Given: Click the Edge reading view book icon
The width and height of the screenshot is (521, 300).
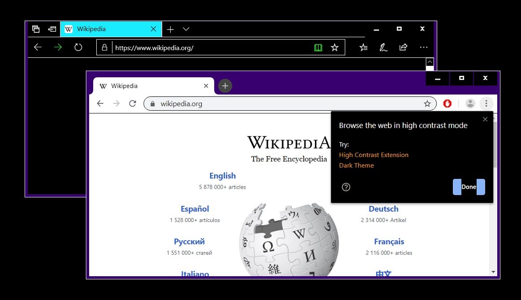Looking at the screenshot, I should 318,48.
